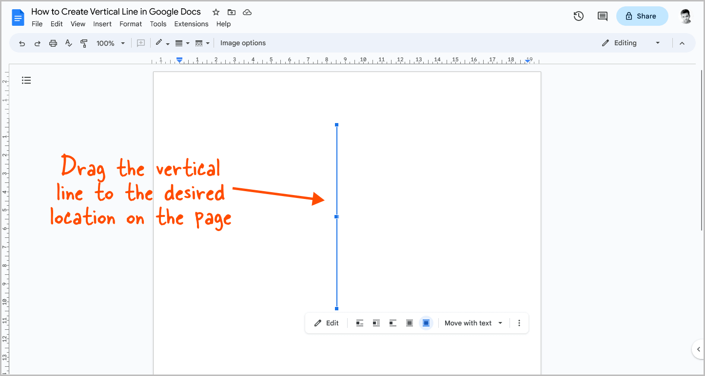
Task: Click the border weight icon
Action: click(x=179, y=43)
